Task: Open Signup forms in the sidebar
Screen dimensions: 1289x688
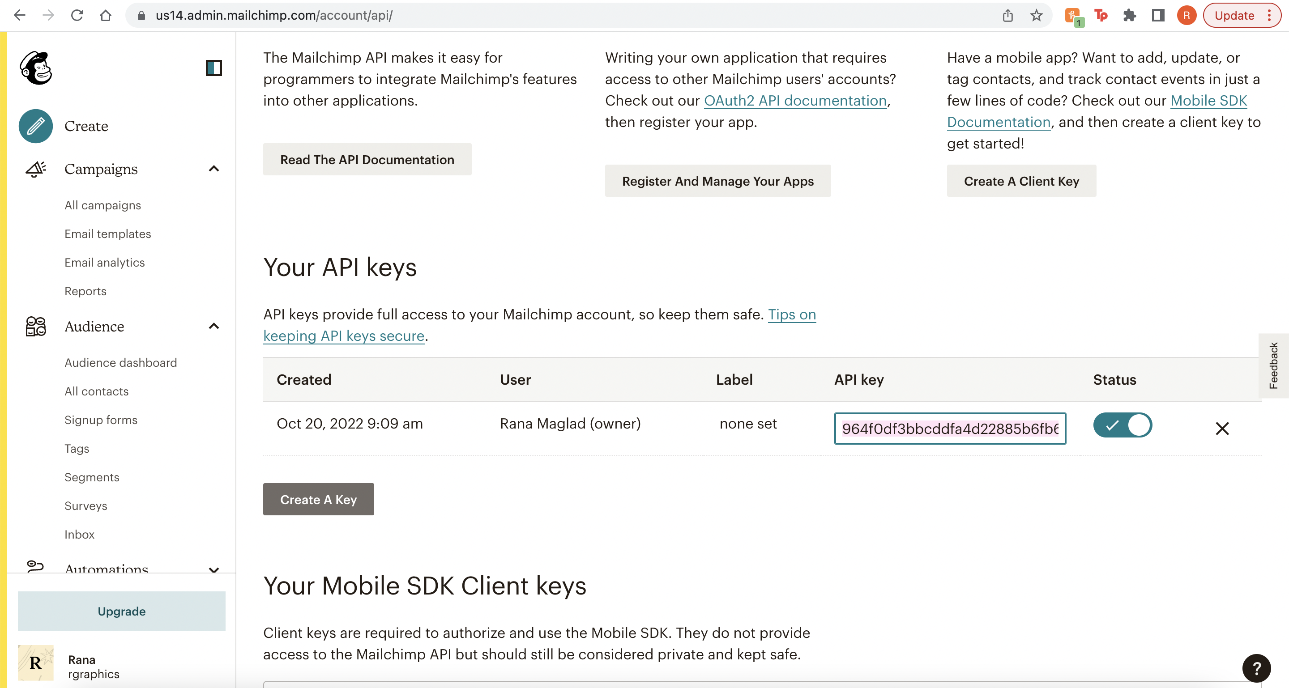Action: [101, 420]
